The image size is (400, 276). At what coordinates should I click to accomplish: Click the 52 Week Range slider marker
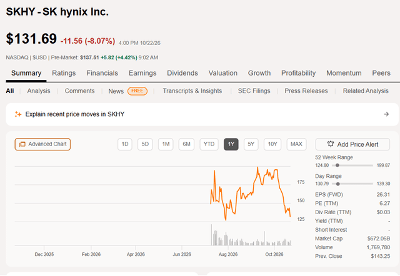(x=337, y=165)
